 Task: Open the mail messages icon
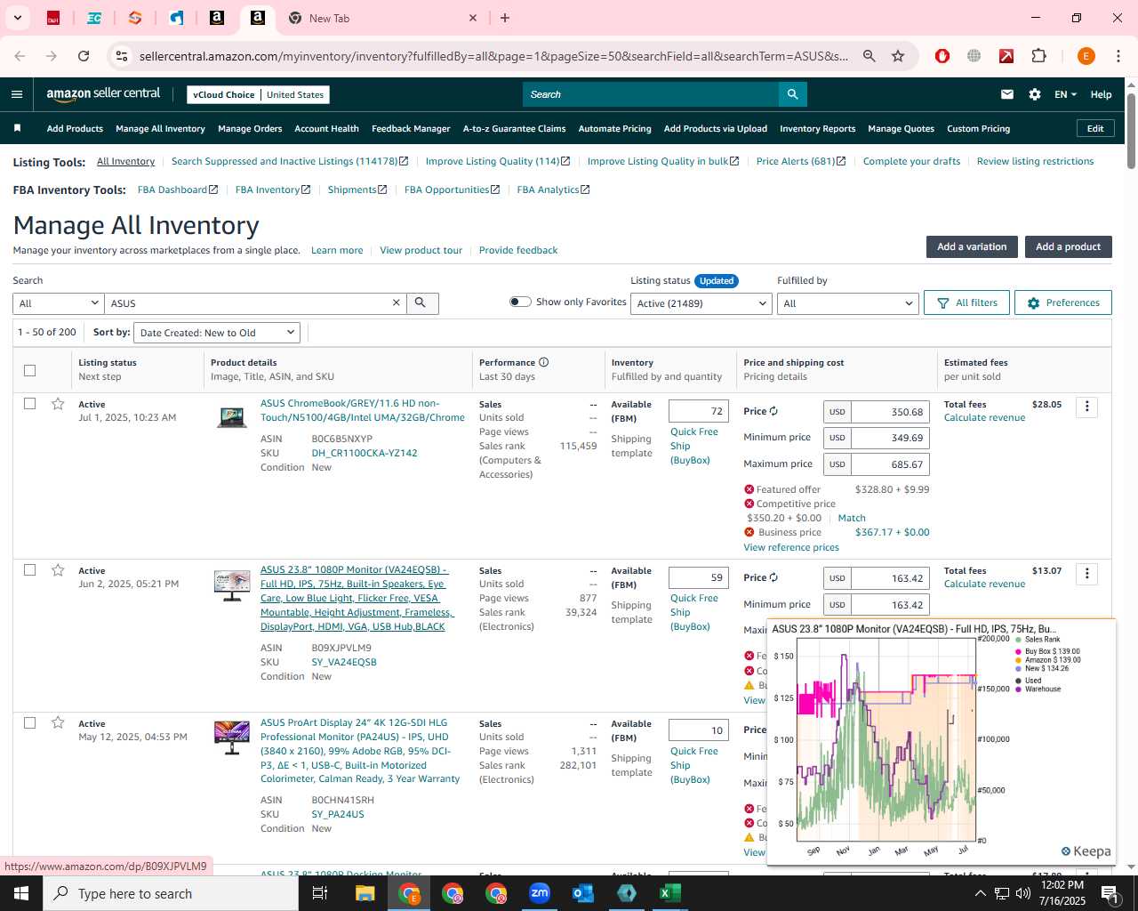pyautogui.click(x=1007, y=94)
